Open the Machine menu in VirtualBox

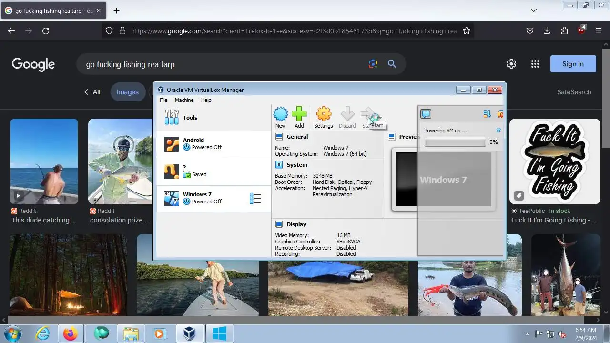(x=184, y=100)
